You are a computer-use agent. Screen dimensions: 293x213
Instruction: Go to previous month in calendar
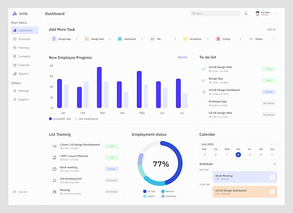(x=271, y=144)
